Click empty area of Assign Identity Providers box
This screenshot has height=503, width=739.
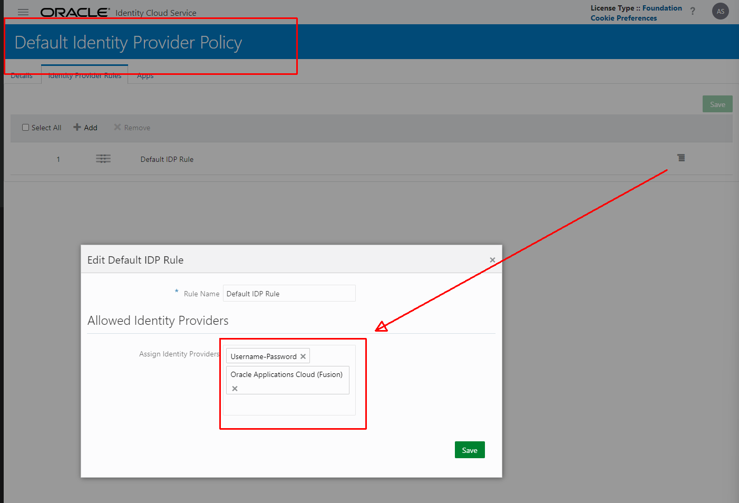pyautogui.click(x=289, y=405)
